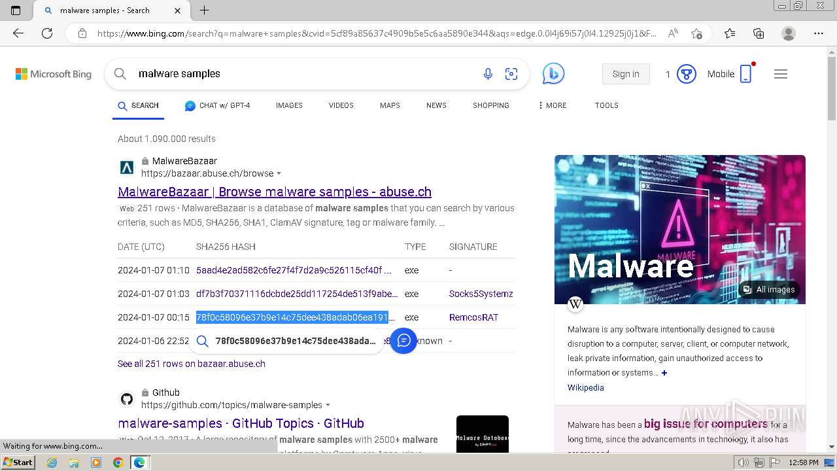Open the tab actions menu icon
This screenshot has width=837, height=471.
pos(16,10)
